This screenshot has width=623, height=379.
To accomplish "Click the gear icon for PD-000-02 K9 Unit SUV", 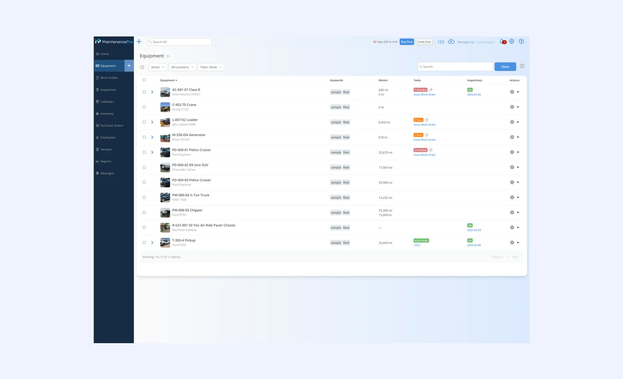I will 512,167.
